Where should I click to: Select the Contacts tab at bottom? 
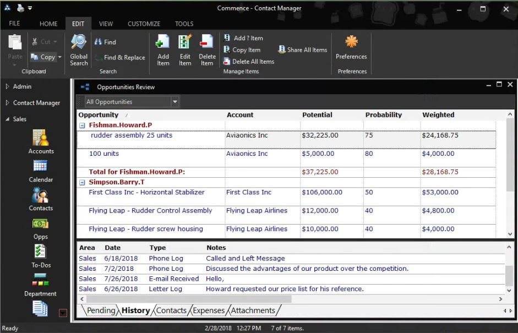(171, 310)
